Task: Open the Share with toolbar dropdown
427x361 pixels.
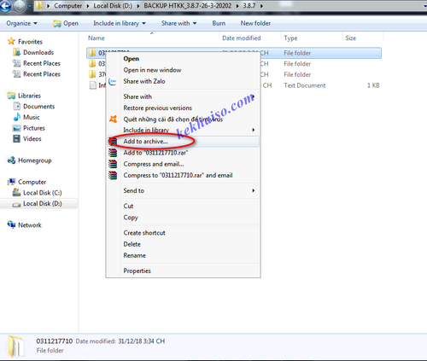Action: [x=179, y=23]
